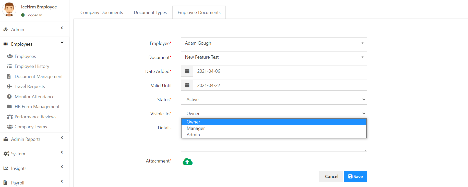The height and width of the screenshot is (187, 468).
Task: Open Employee History sidebar link
Action: point(32,66)
